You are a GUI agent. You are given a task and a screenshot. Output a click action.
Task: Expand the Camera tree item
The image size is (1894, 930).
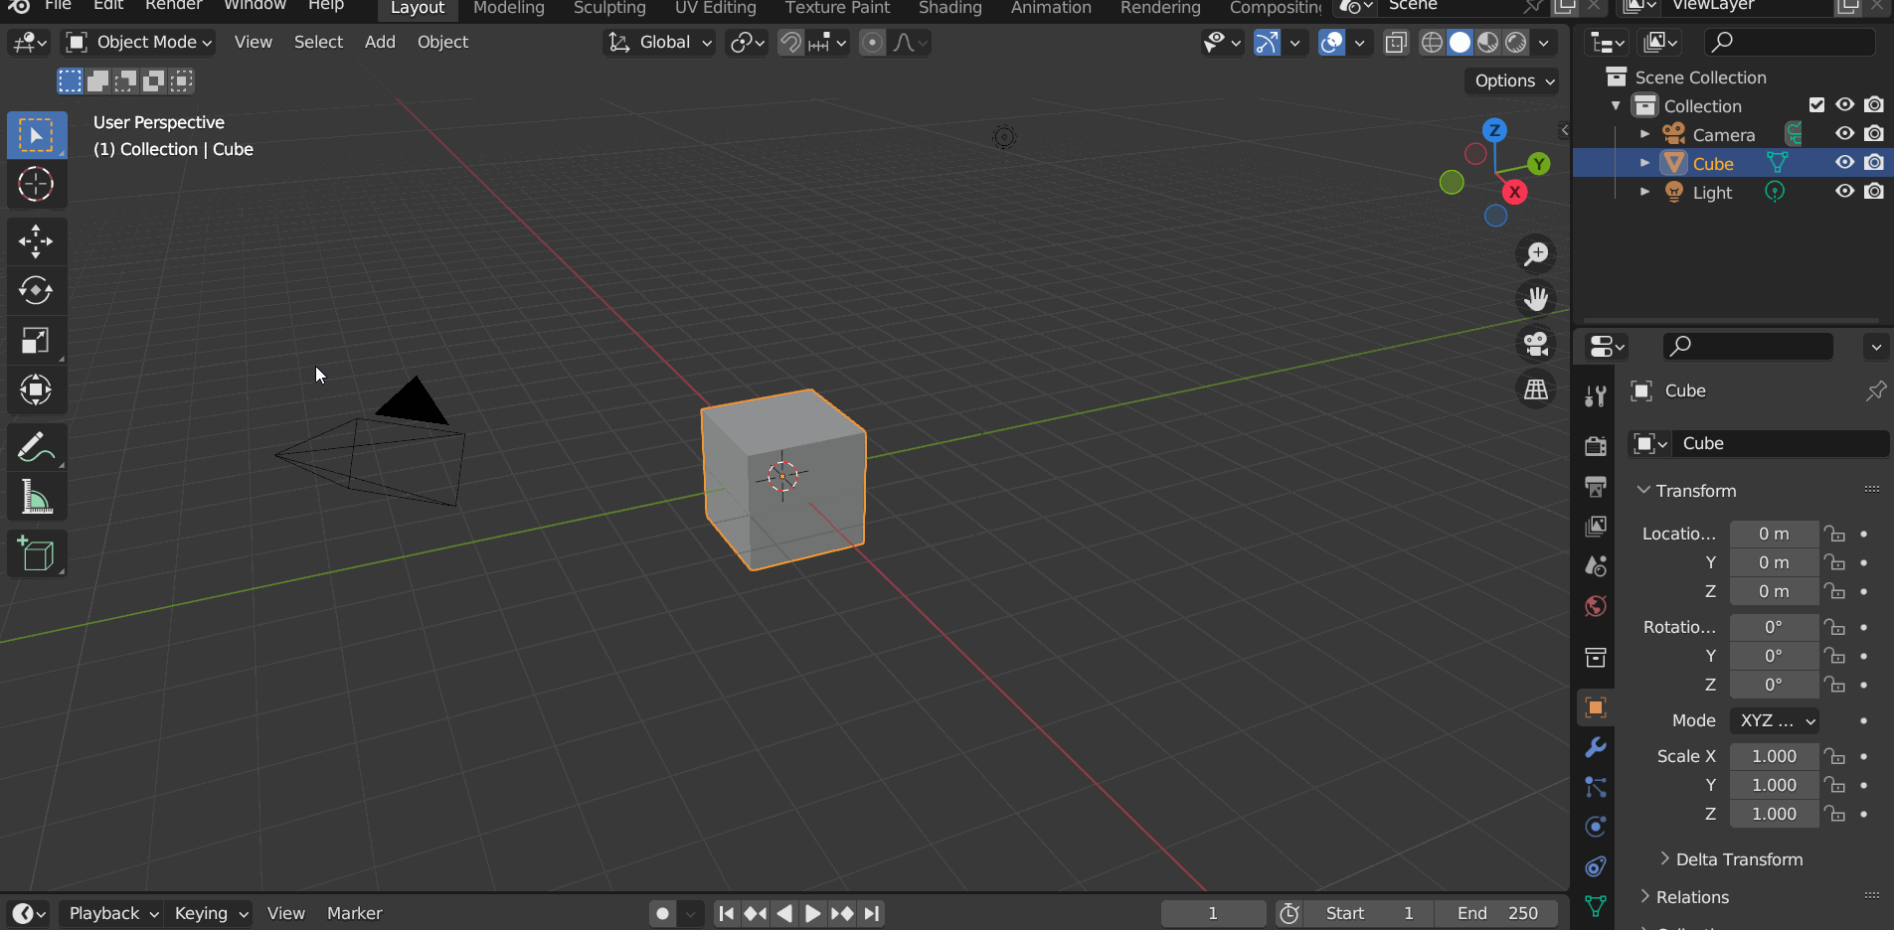(x=1645, y=134)
